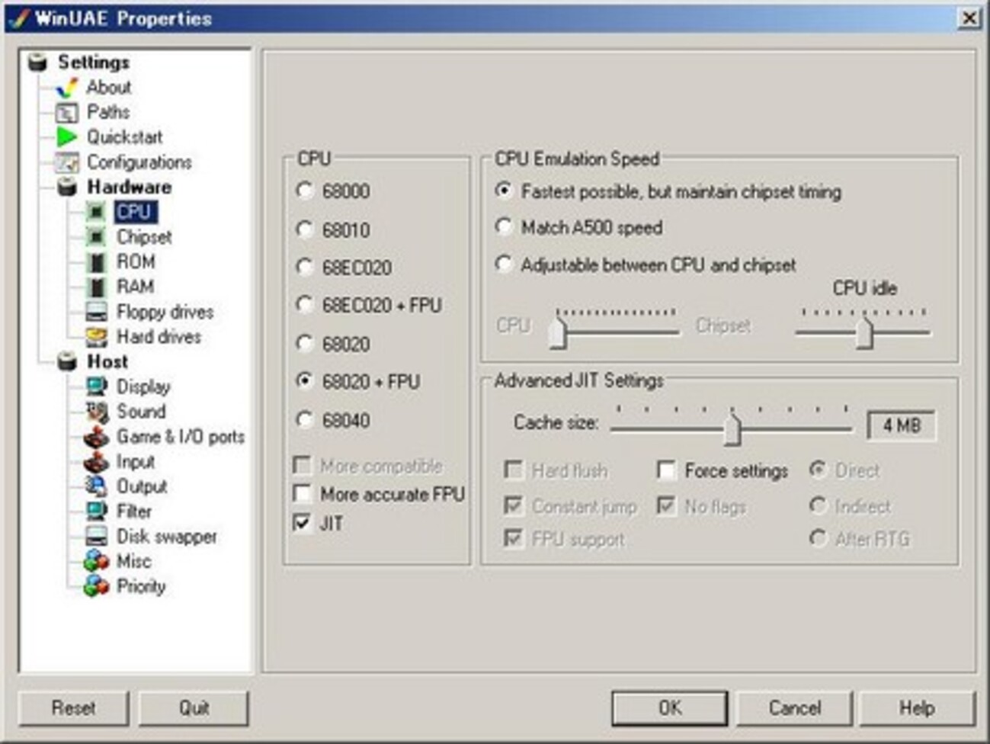Click the Misc icon in tree
Screen dimensions: 990x744
point(96,561)
